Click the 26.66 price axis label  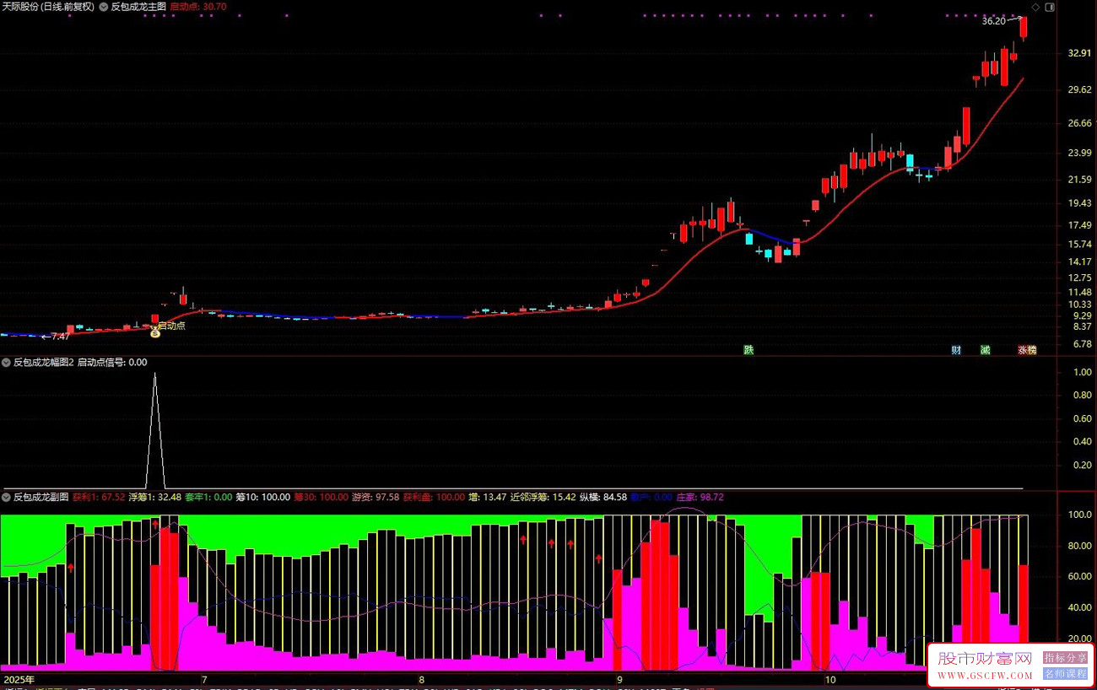(x=1080, y=123)
